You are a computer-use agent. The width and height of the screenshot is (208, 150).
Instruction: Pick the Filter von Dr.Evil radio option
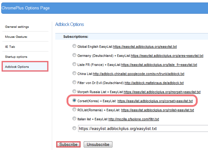click(74, 82)
